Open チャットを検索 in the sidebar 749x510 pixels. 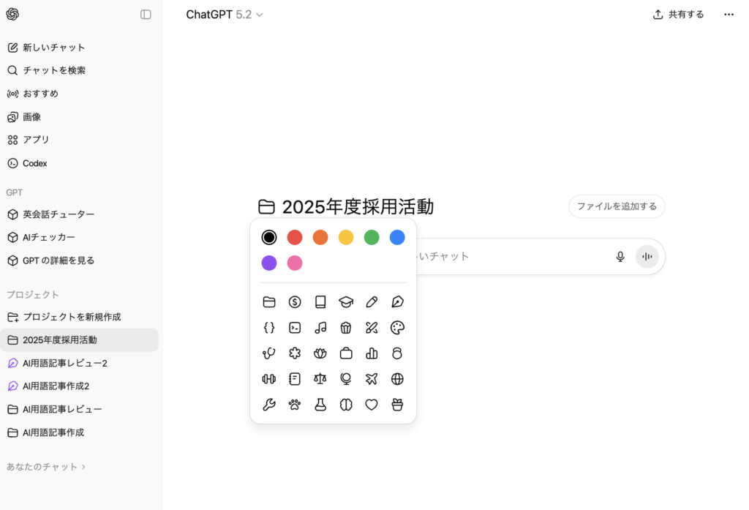coord(54,70)
